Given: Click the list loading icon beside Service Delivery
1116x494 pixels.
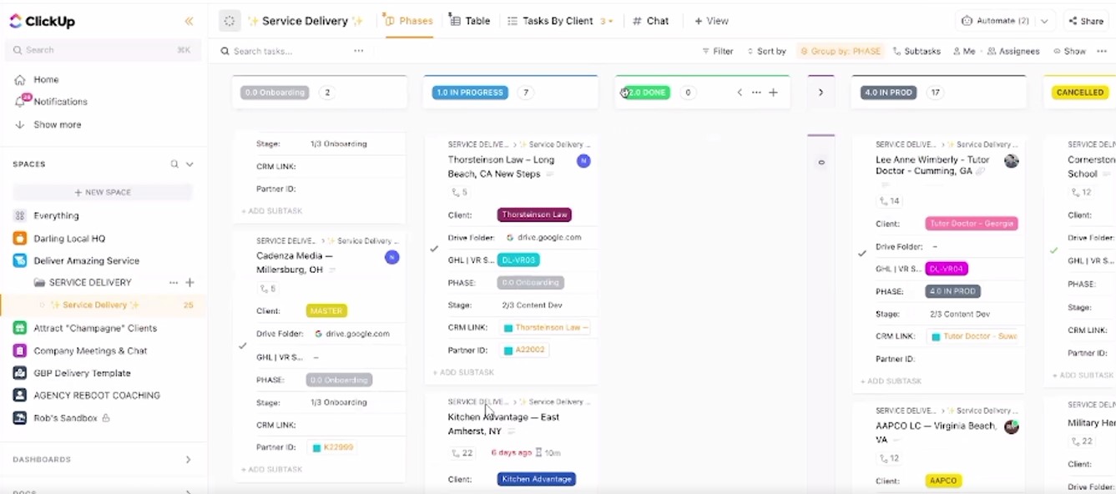Looking at the screenshot, I should 230,21.
